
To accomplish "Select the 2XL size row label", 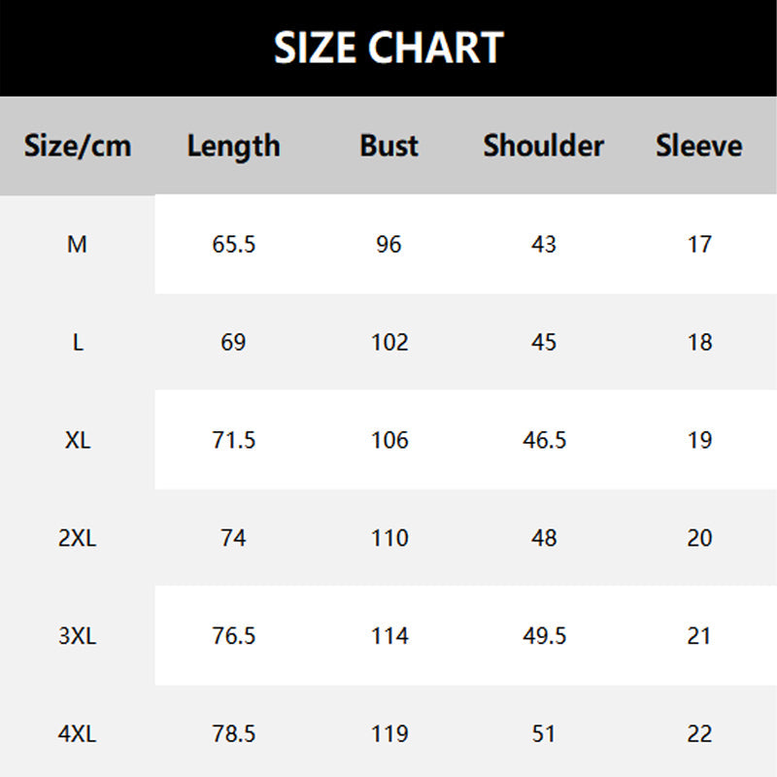I will pos(78,538).
